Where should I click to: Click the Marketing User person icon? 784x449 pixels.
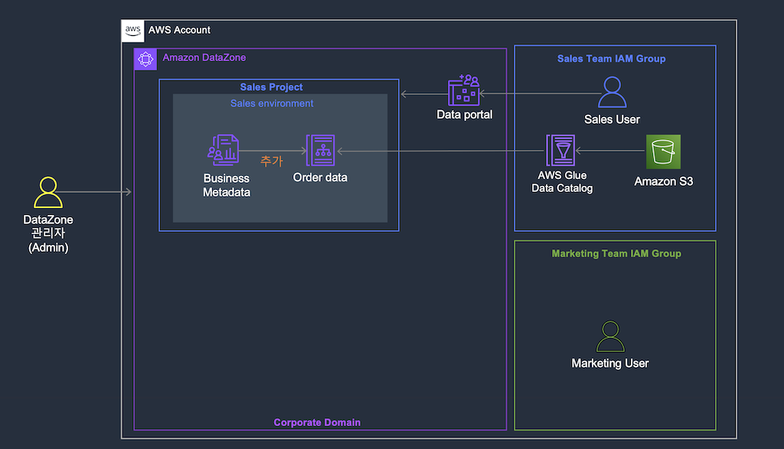pyautogui.click(x=610, y=337)
